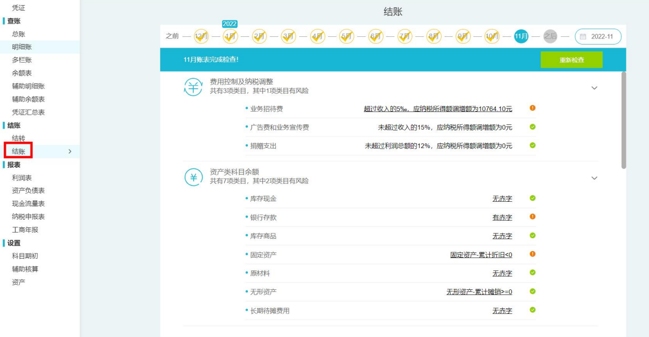Open 资产负债表 report
Image resolution: width=649 pixels, height=337 pixels.
coord(28,191)
